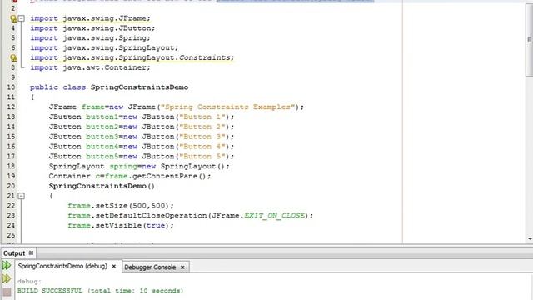Click the red stop button in Output
This screenshot has height=300, width=533.
coord(7,292)
